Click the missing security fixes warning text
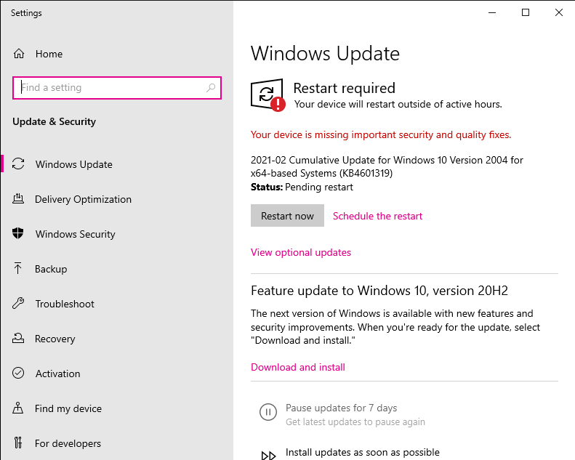 click(x=381, y=134)
